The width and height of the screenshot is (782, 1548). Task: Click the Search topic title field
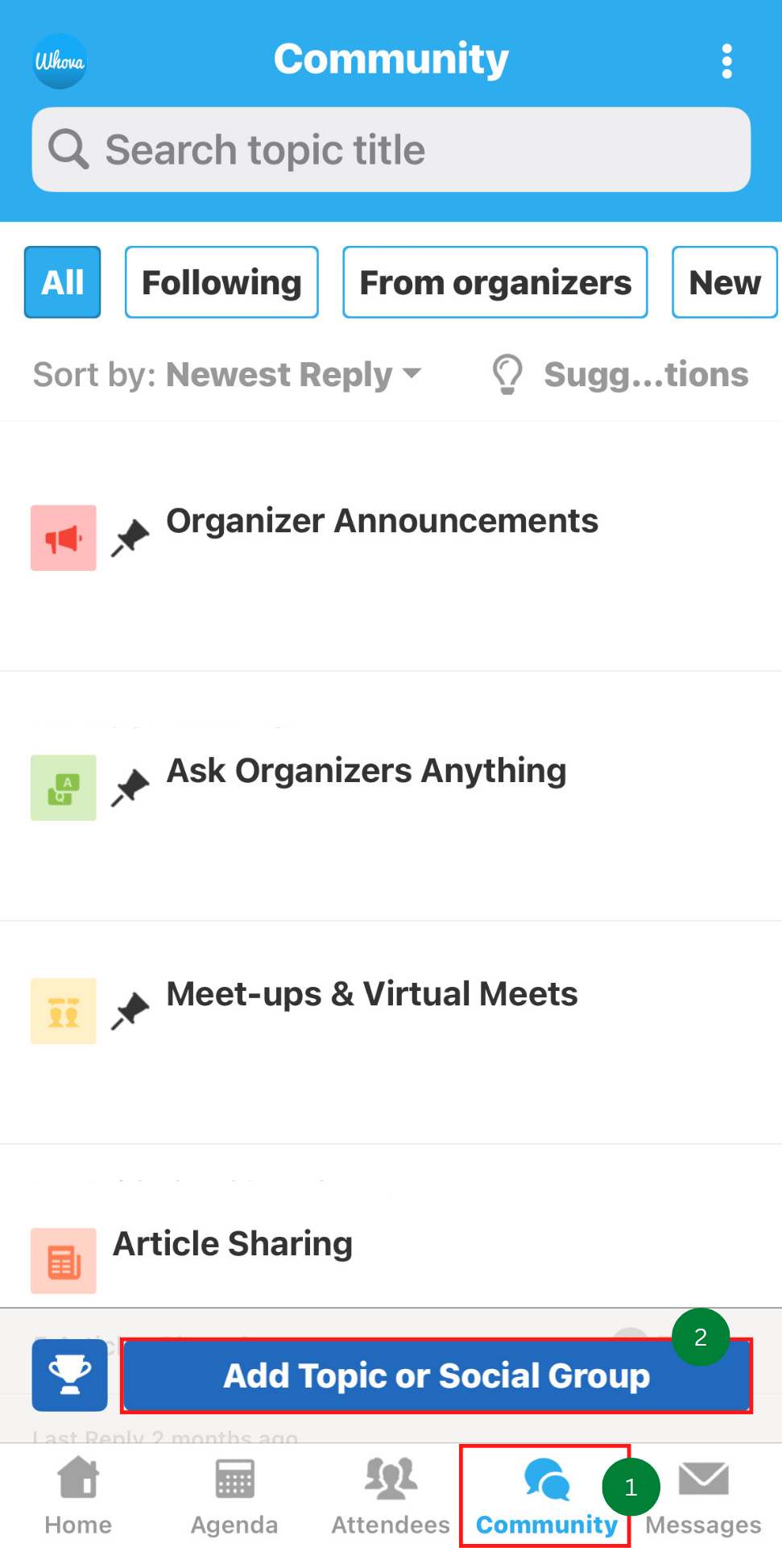click(x=391, y=150)
